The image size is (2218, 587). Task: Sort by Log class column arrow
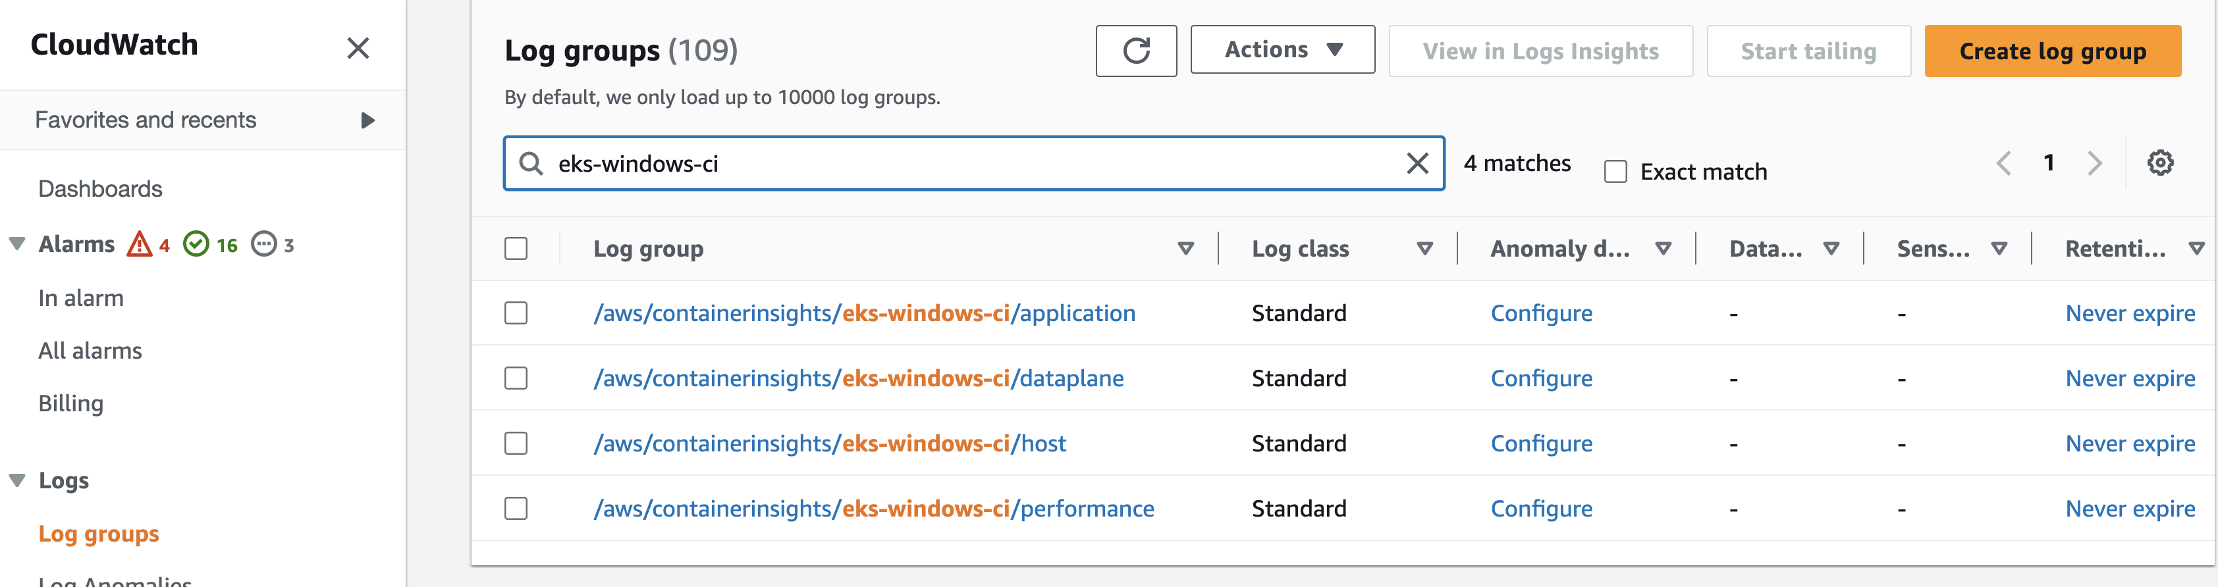pos(1425,249)
